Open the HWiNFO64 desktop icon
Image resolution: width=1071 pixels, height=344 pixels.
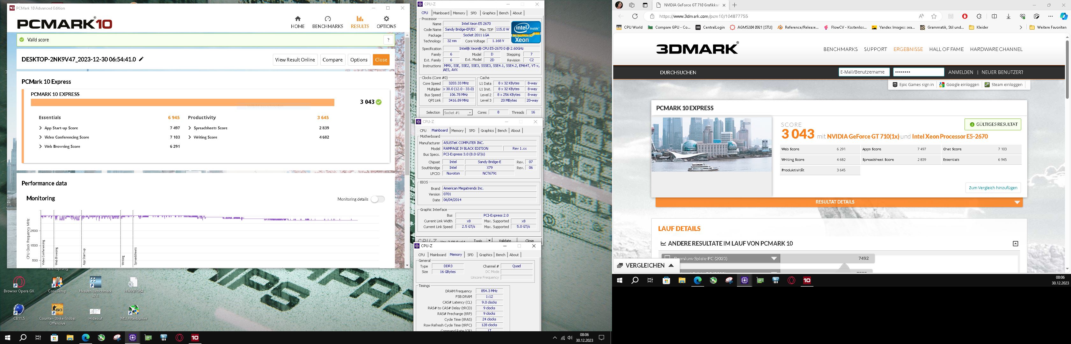(x=134, y=284)
